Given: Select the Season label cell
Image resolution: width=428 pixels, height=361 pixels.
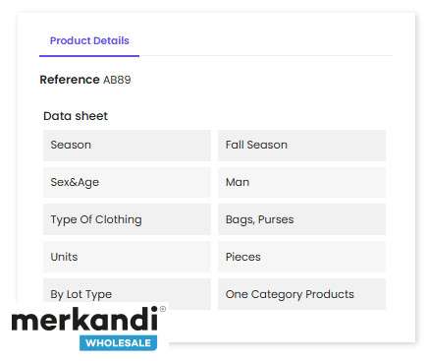Looking at the screenshot, I should coord(127,146).
